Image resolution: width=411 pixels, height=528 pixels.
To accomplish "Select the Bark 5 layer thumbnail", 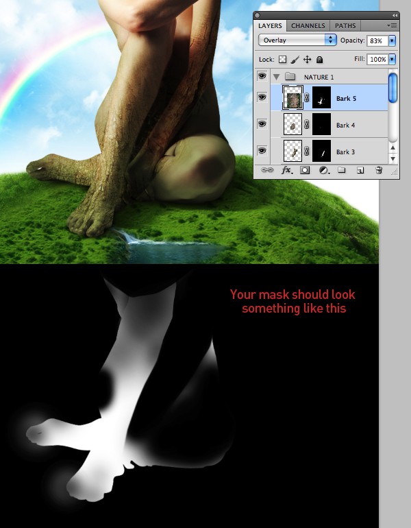I will pyautogui.click(x=293, y=97).
